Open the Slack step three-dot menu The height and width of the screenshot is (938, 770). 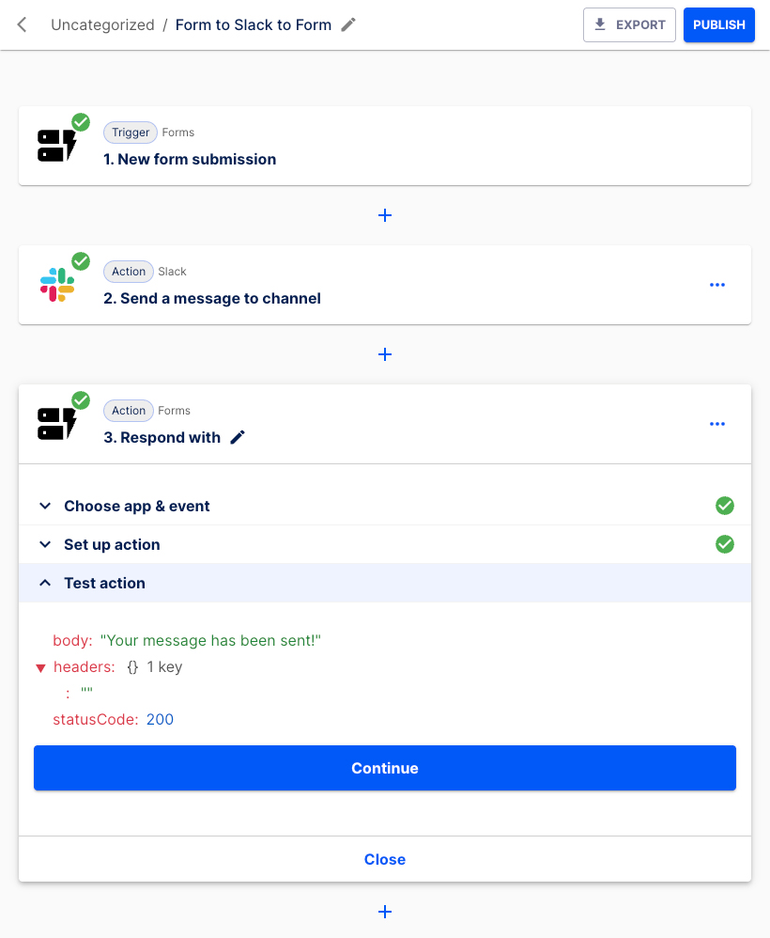click(x=717, y=285)
